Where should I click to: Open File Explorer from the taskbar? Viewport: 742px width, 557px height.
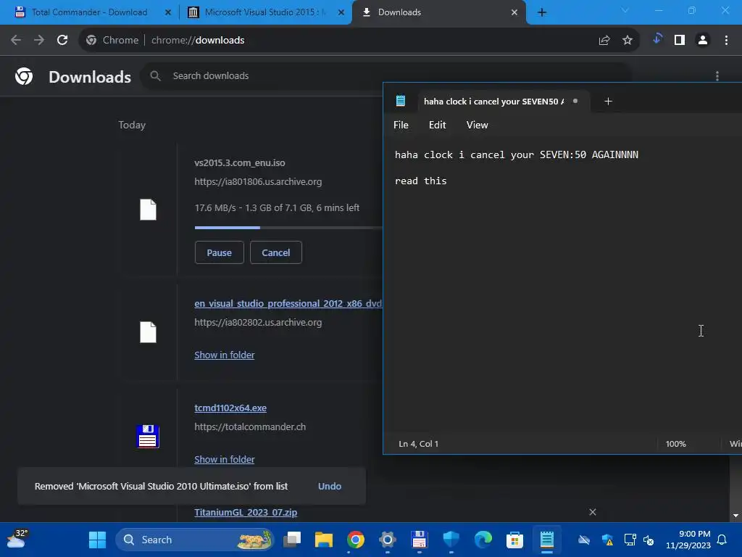[324, 540]
